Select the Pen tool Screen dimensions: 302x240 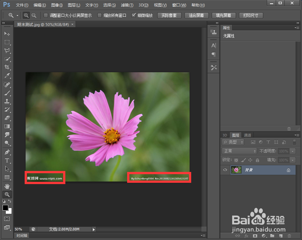click(7, 152)
